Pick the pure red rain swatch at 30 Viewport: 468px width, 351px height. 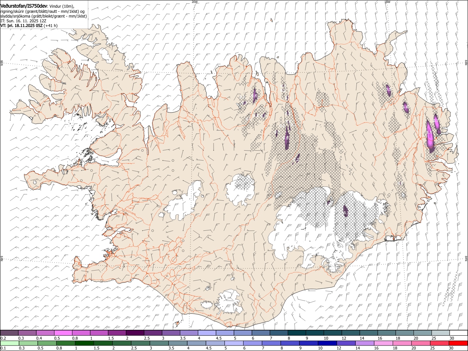458,343
